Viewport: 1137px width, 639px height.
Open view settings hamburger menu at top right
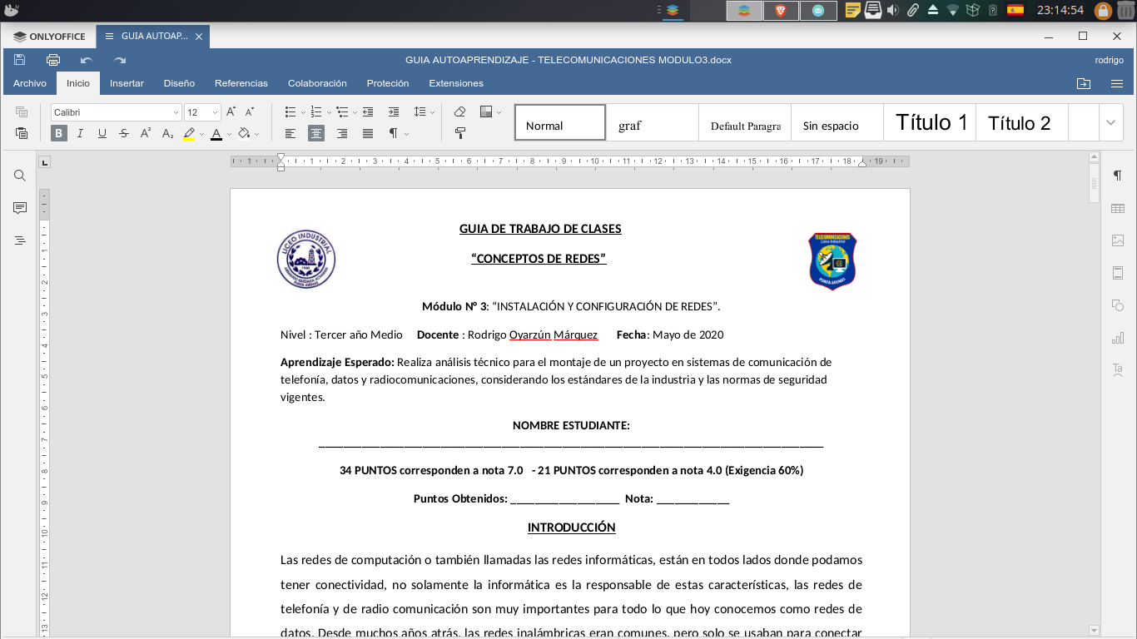pos(1117,83)
